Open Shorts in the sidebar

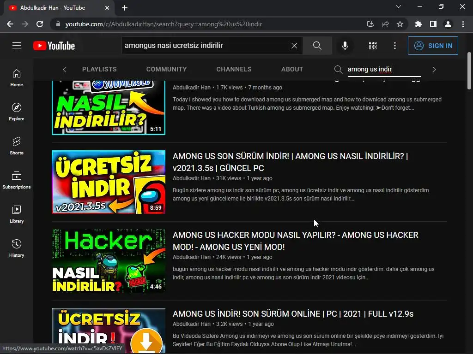click(17, 146)
